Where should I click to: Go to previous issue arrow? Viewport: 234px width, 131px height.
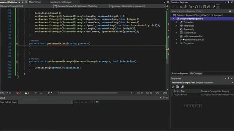pos(36,93)
